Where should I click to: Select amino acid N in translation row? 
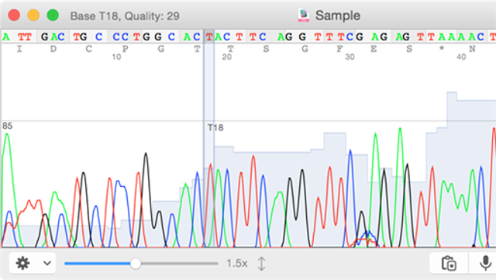472,49
